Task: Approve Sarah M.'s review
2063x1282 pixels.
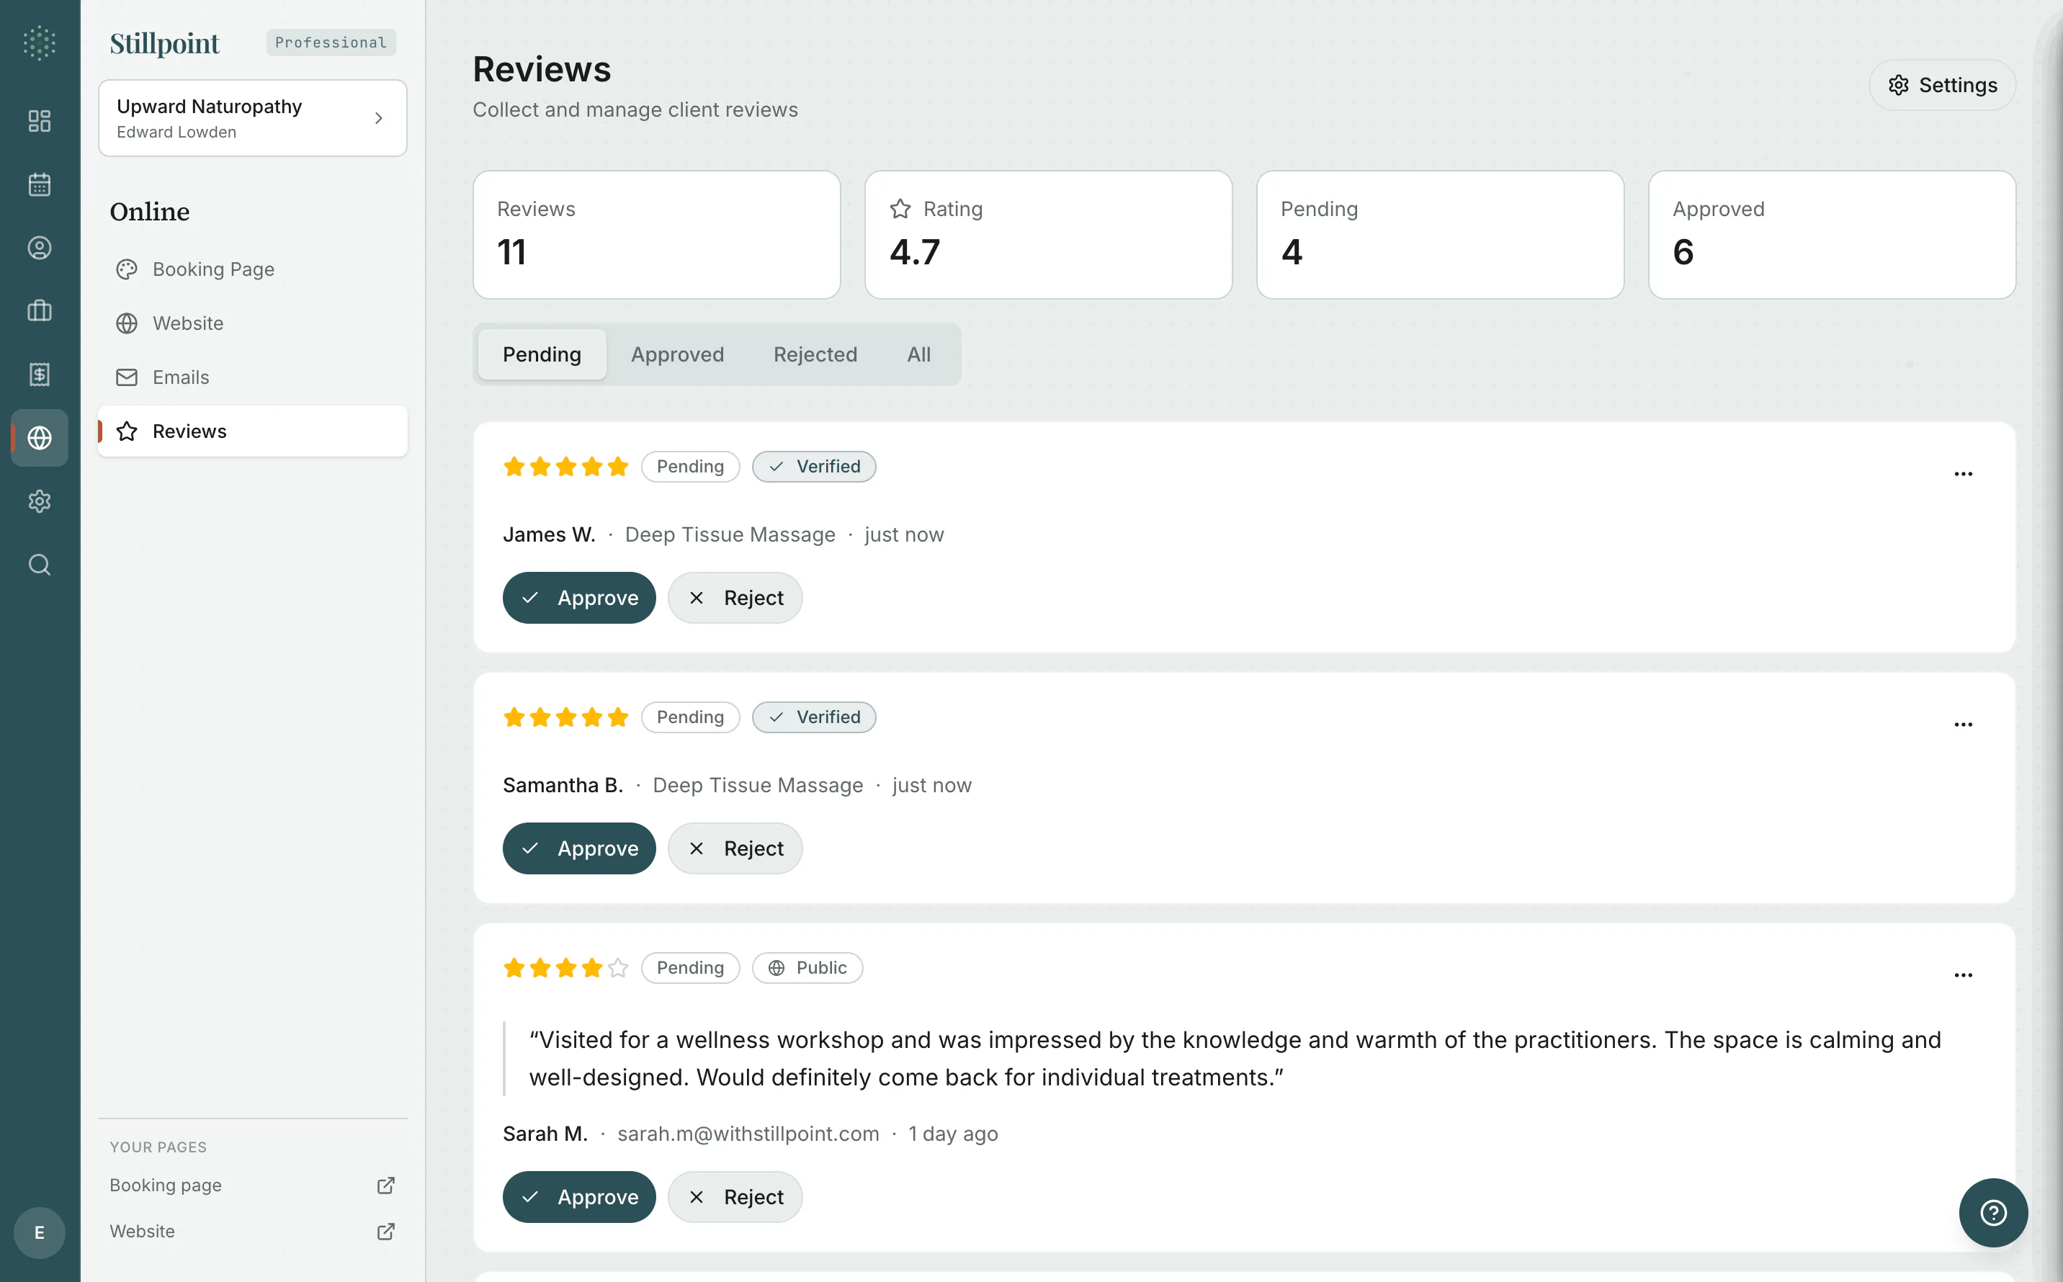Action: (579, 1196)
